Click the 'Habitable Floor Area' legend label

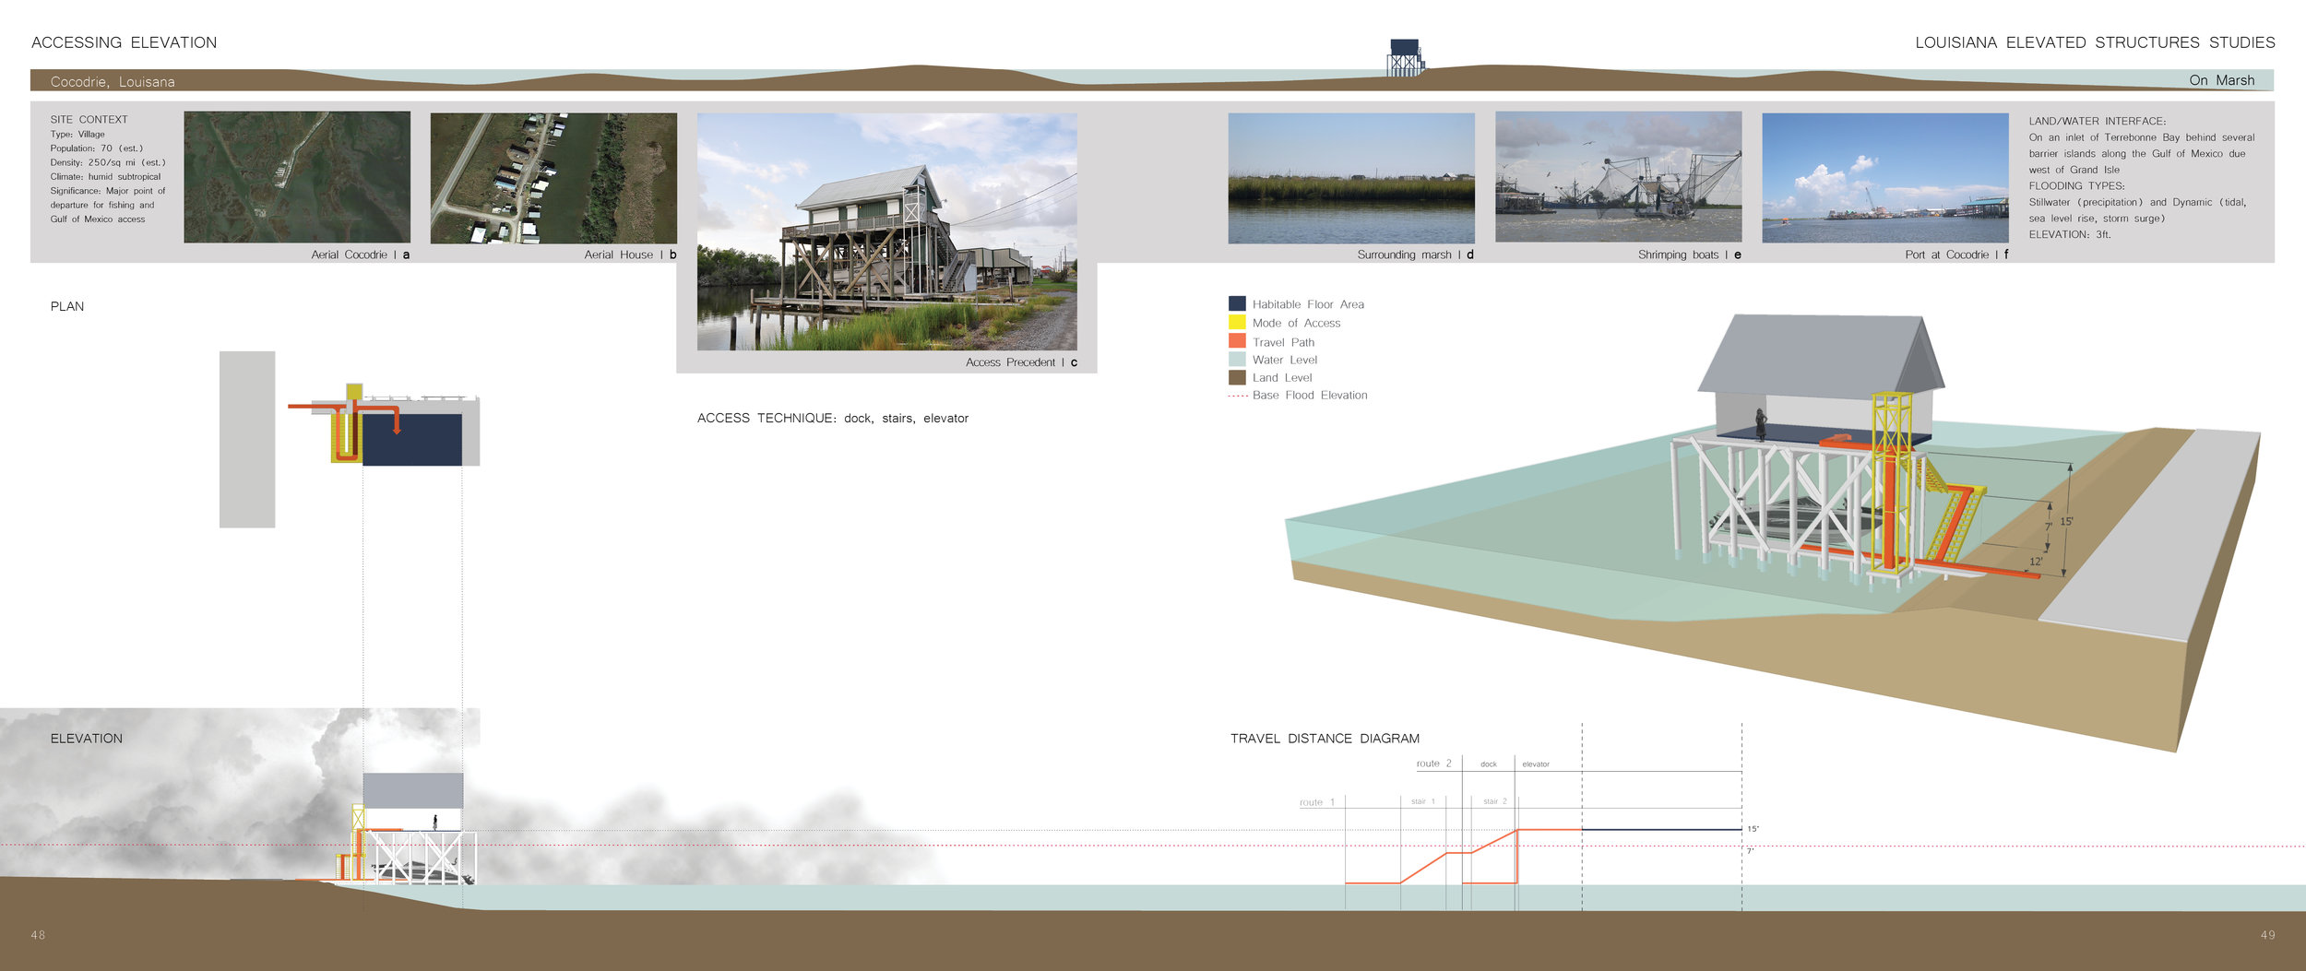click(1308, 304)
